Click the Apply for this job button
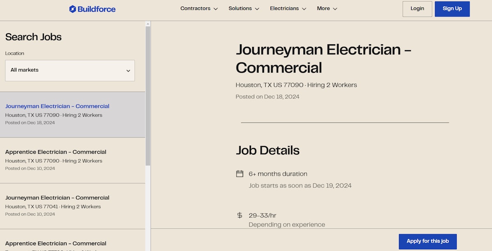The image size is (492, 251). click(428, 242)
